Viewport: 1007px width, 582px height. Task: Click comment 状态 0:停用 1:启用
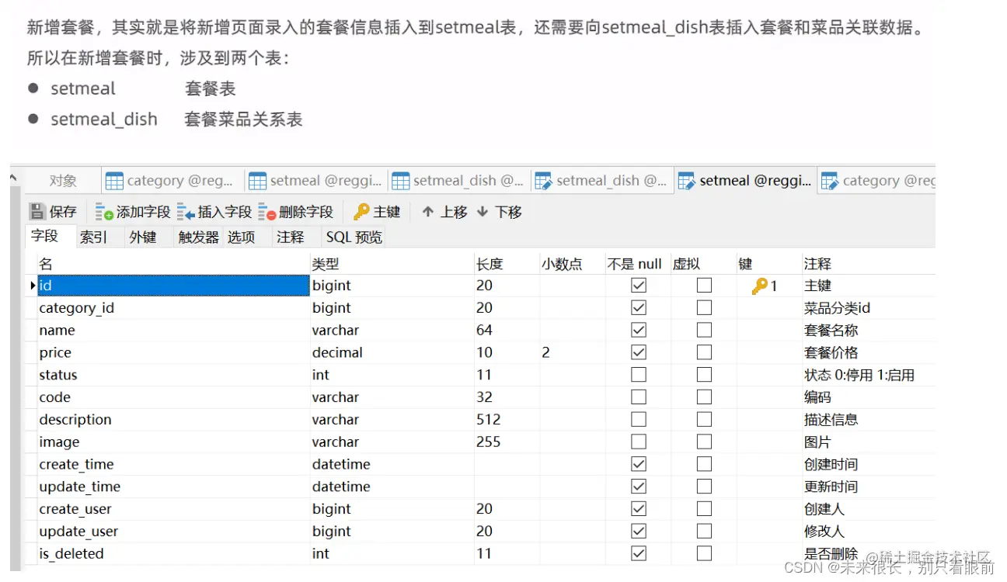point(859,375)
